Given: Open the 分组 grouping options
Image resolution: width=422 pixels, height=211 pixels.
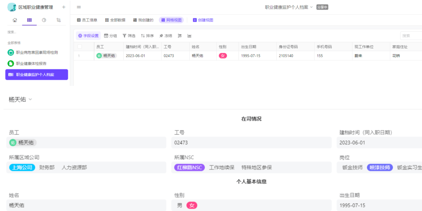Looking at the screenshot, I should click(111, 36).
